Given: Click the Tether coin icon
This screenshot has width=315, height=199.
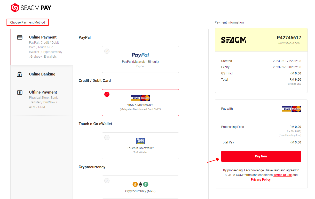Looking at the screenshot, I should 146,184.
